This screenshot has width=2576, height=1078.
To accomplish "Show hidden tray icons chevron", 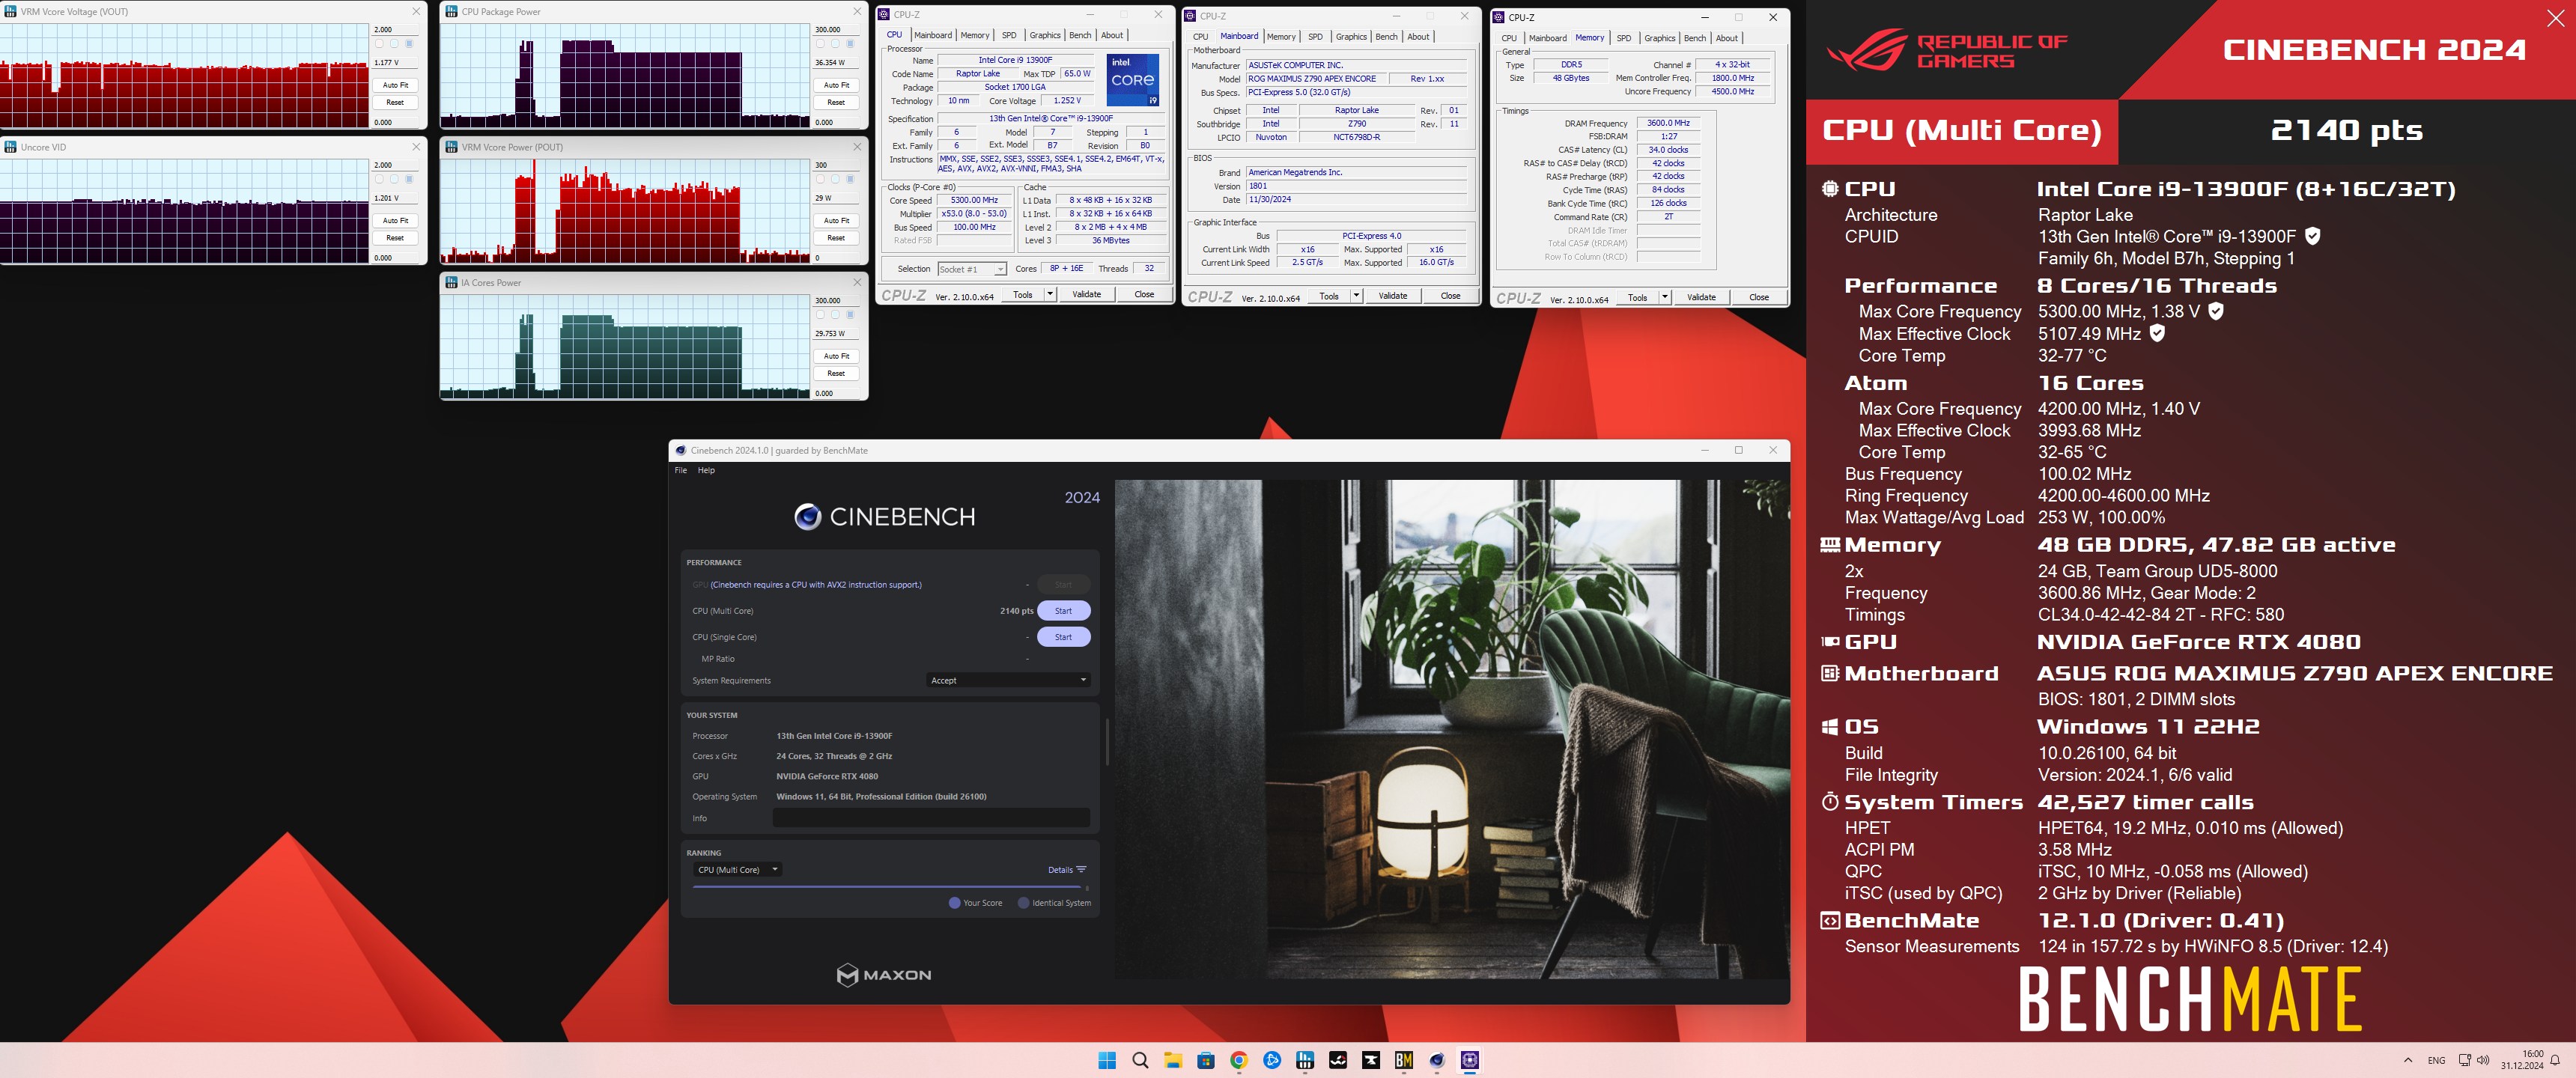I will tap(2408, 1060).
